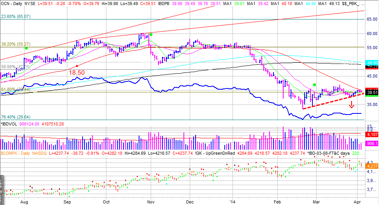Click the '14 year date axis label
Image resolution: width=379 pixels, height=205 pixels.
[233, 202]
